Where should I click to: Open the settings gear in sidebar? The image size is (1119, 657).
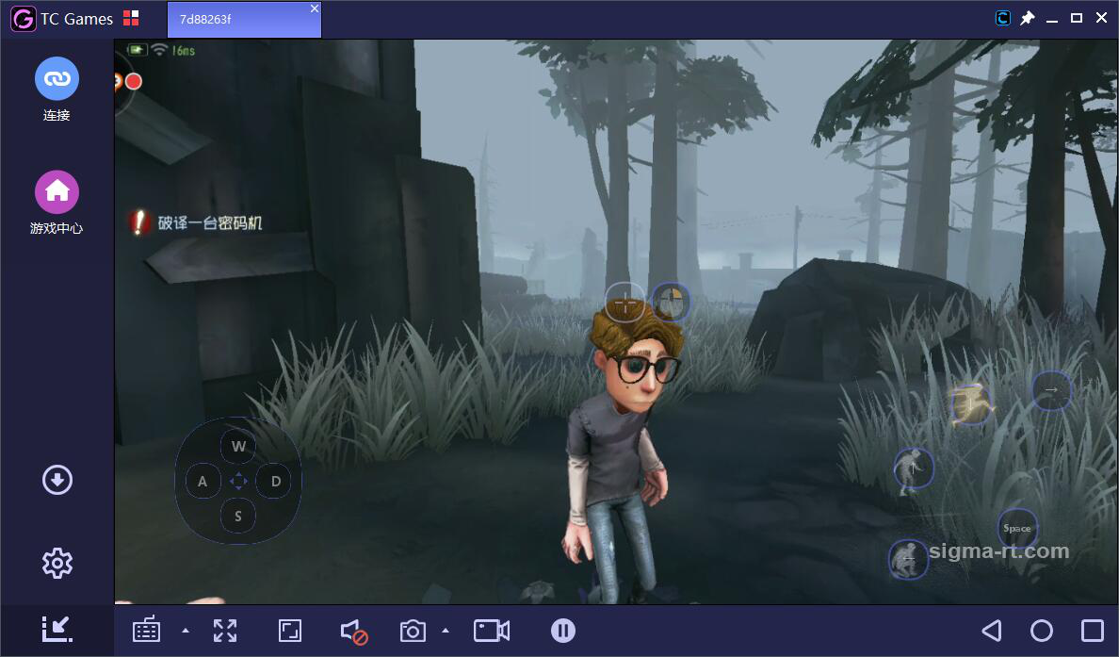(x=57, y=564)
